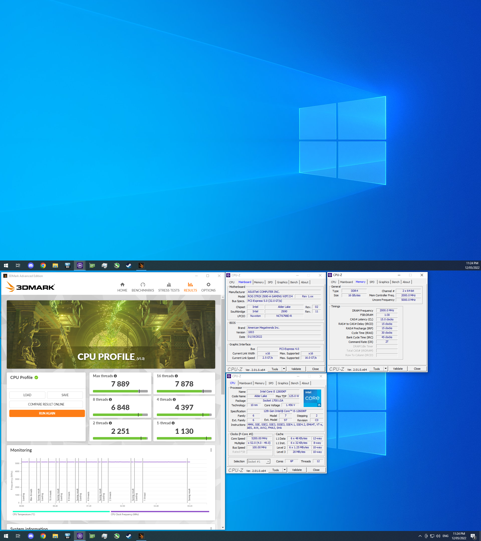The image size is (481, 541).
Task: Click Tools button in CPU-tab CPU-Z window
Action: tap(276, 470)
